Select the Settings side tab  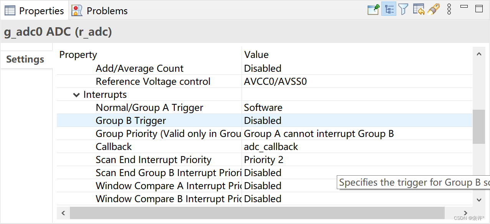pyautogui.click(x=25, y=59)
